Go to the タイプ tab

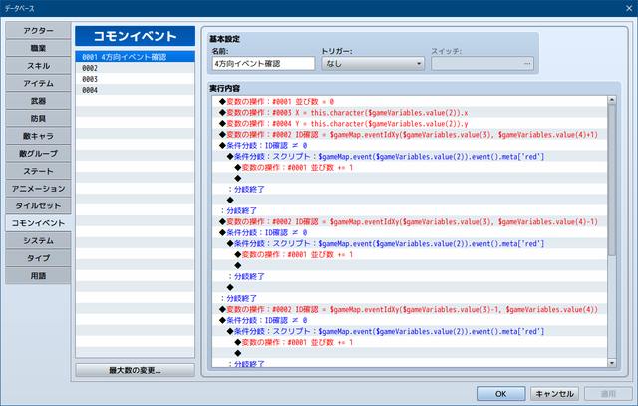click(38, 258)
